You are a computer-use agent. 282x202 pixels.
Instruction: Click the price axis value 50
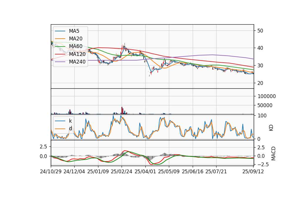pyautogui.click(x=260, y=31)
